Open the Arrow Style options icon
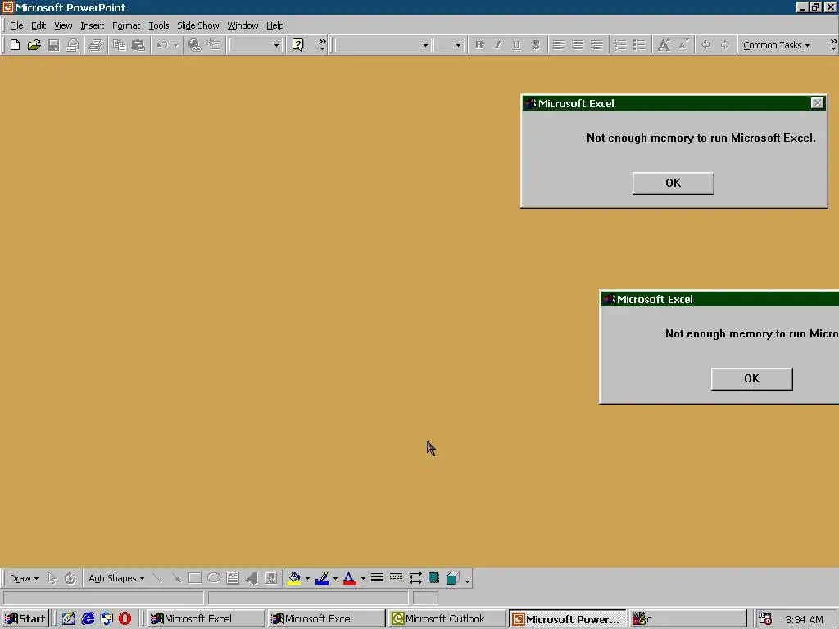This screenshot has height=629, width=839. (415, 578)
